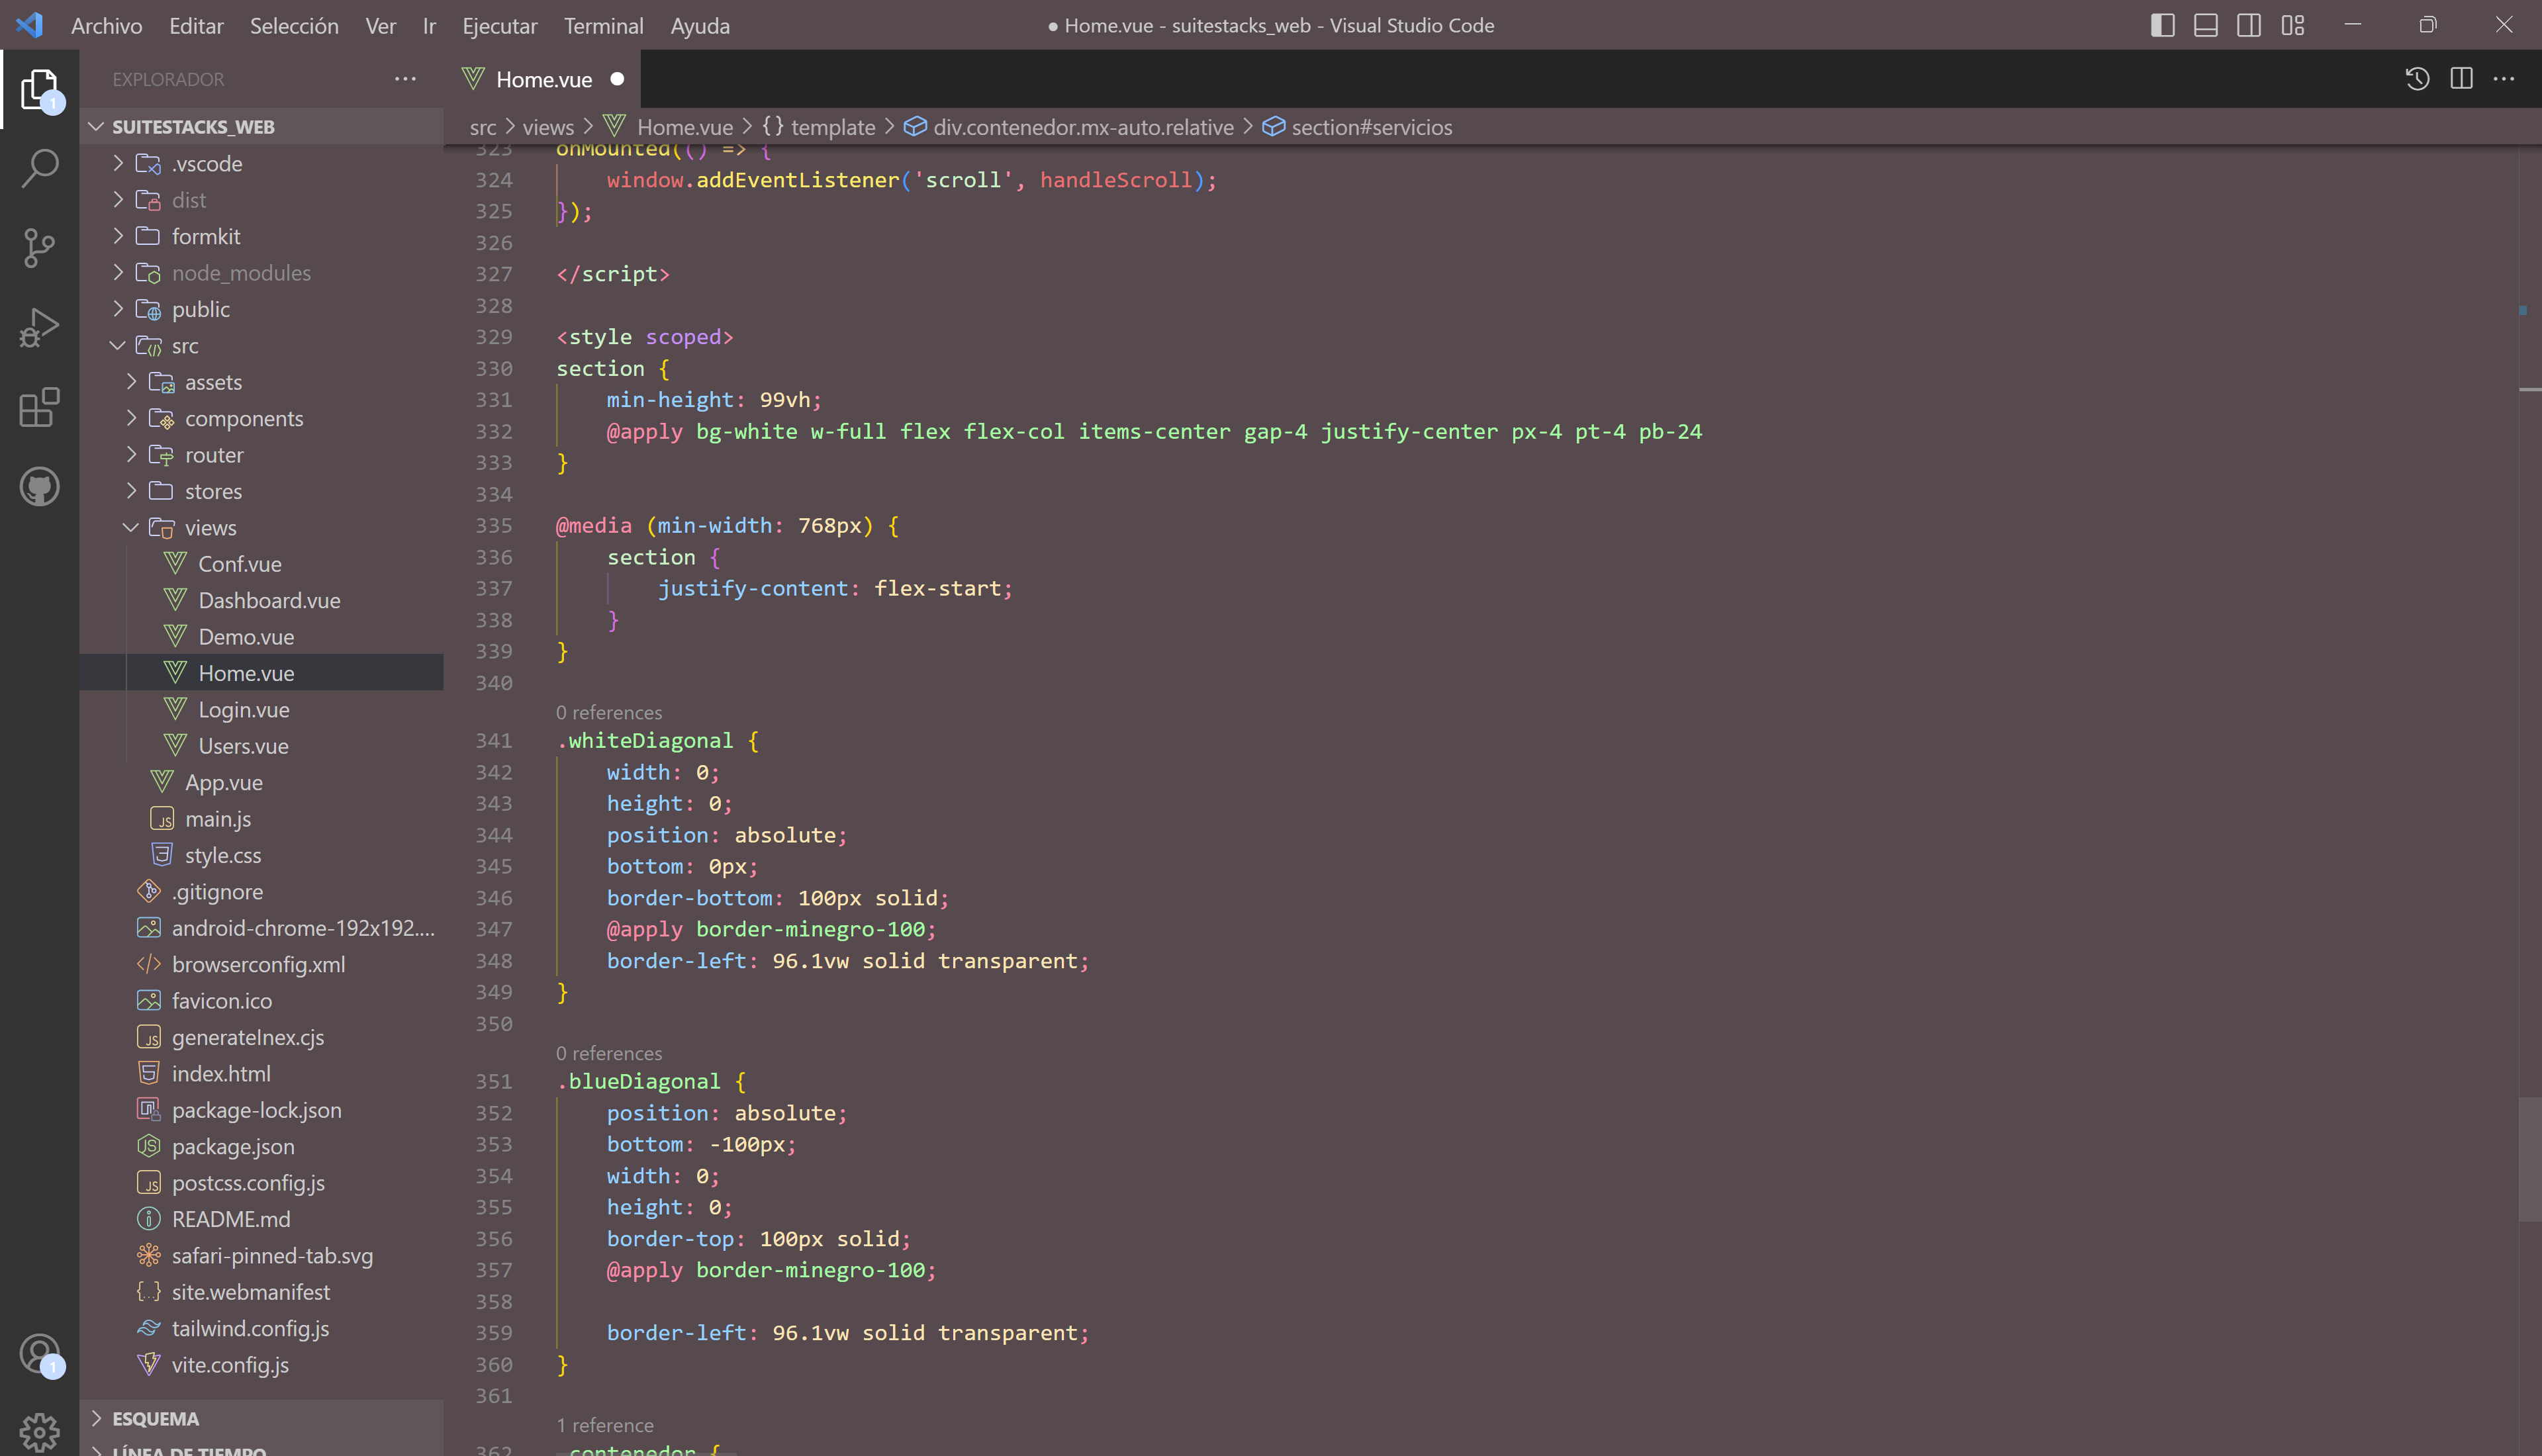Open Run and Debug view
The image size is (2542, 1456).
click(x=39, y=327)
